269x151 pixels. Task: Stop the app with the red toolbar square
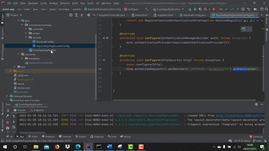214,9
